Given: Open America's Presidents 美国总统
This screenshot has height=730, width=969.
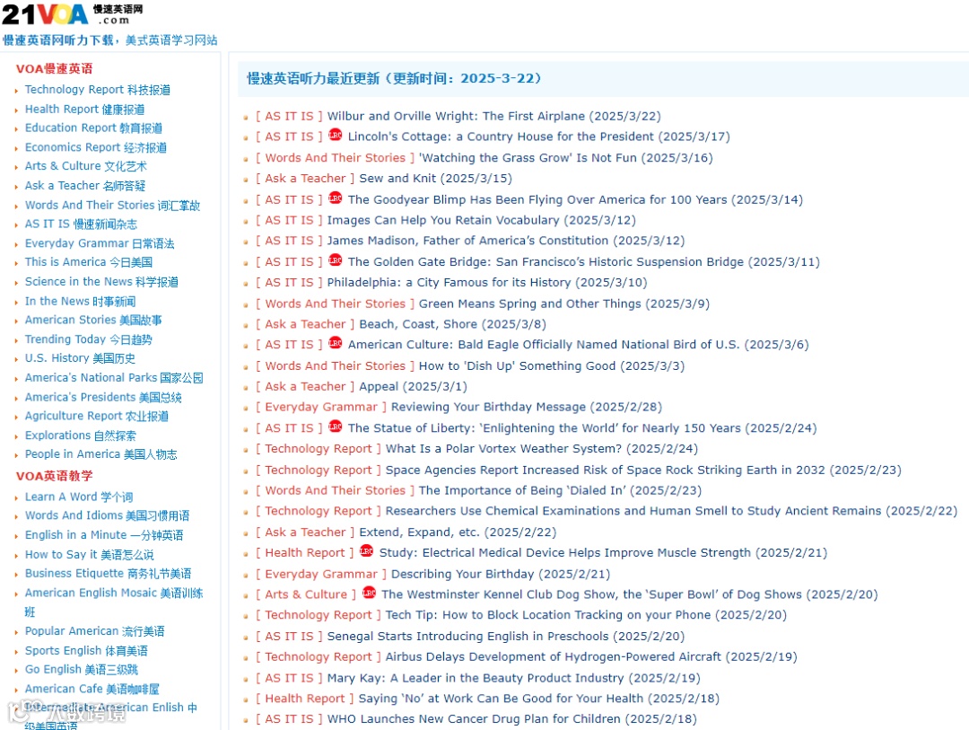Looking at the screenshot, I should 103,397.
